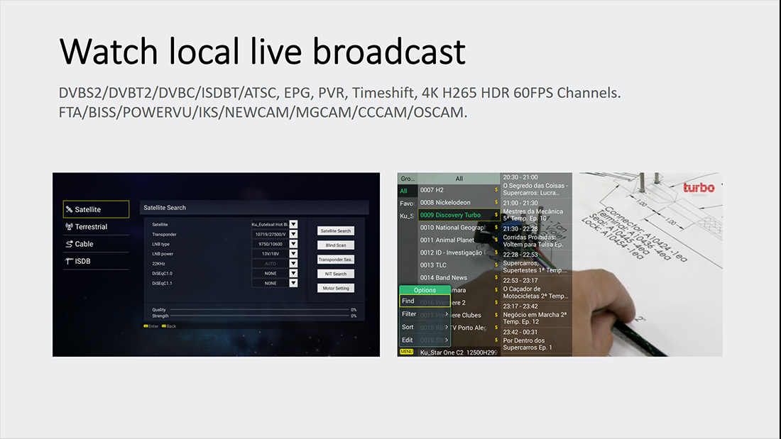781x439 pixels.
Task: Click the yellow Enter key hint icon
Action: click(146, 326)
